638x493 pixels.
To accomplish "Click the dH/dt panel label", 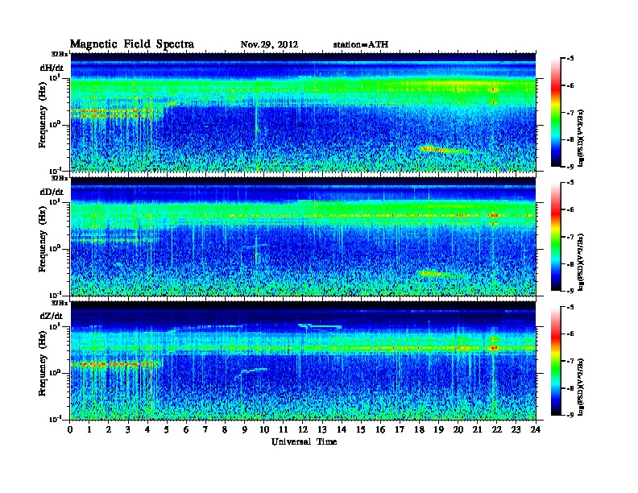I will tap(52, 67).
